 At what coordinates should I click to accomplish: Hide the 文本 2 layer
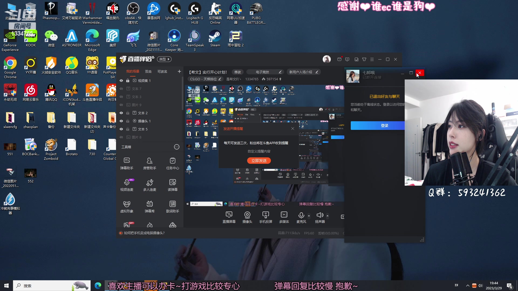point(121,113)
